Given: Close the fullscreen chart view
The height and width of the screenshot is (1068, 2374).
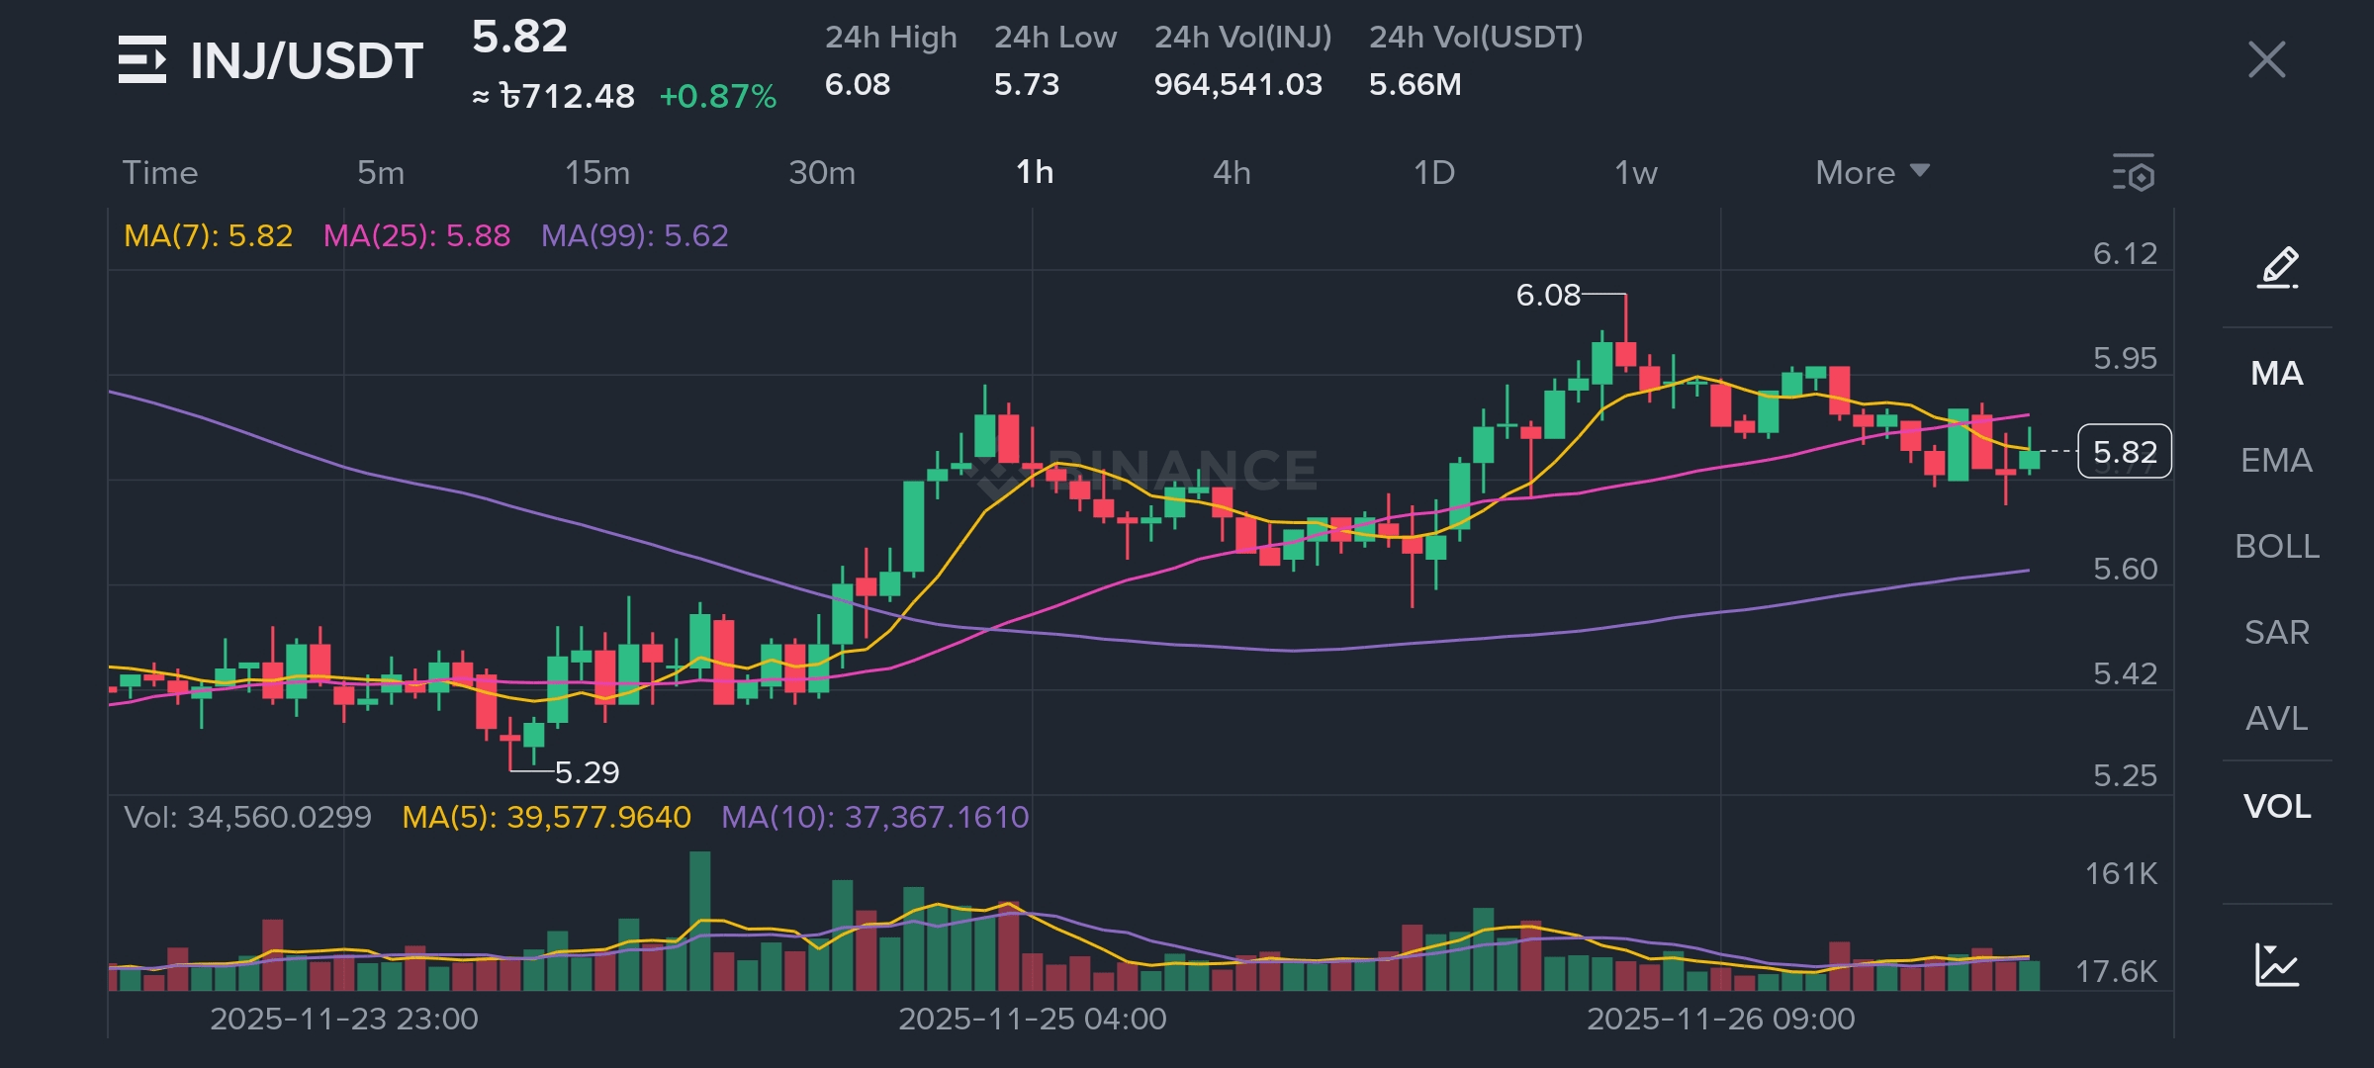Looking at the screenshot, I should click(2266, 59).
